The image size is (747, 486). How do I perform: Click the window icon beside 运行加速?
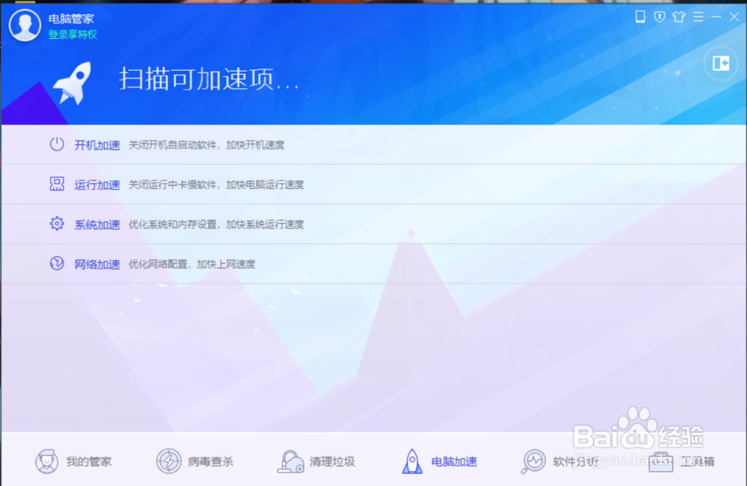tap(56, 184)
